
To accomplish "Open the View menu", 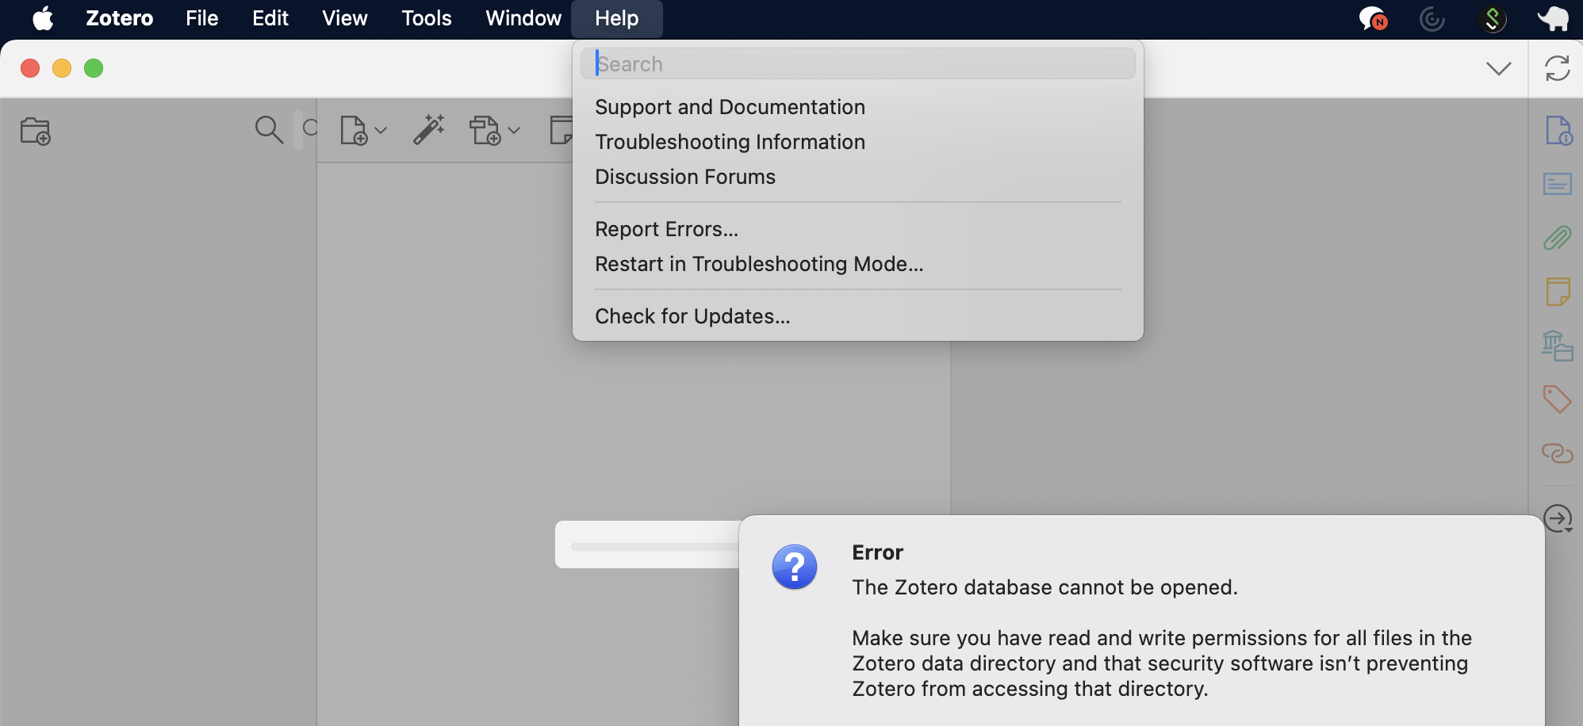I will [345, 18].
